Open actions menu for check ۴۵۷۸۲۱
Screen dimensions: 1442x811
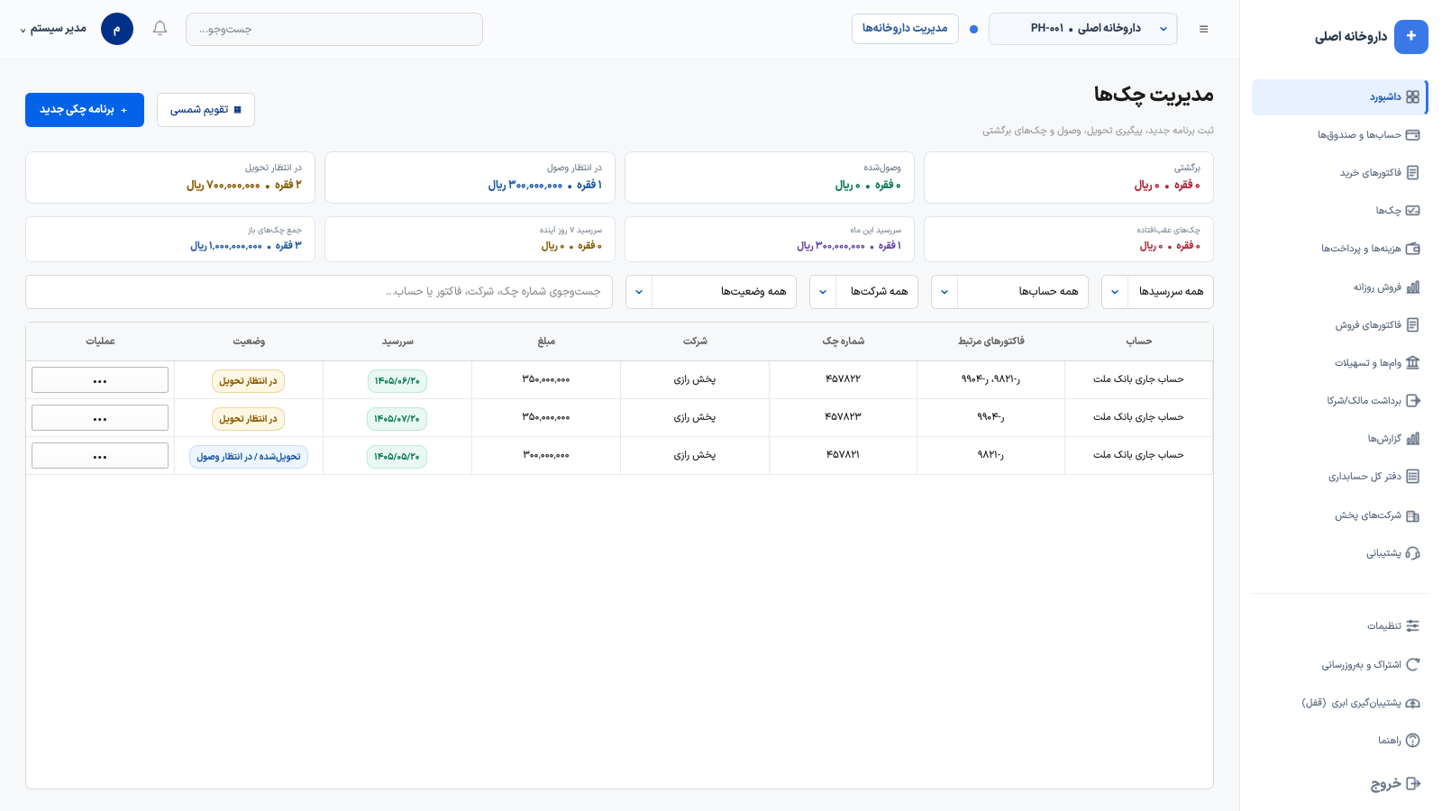pos(100,456)
